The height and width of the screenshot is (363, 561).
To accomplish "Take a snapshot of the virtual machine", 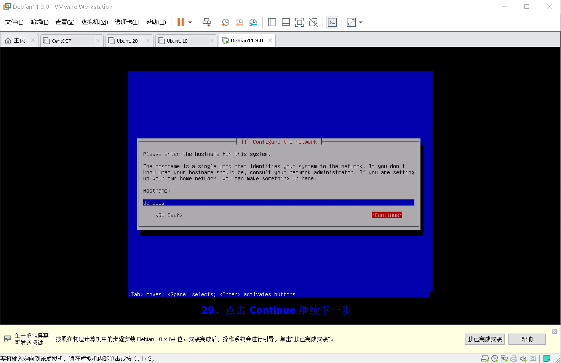I will coord(225,22).
